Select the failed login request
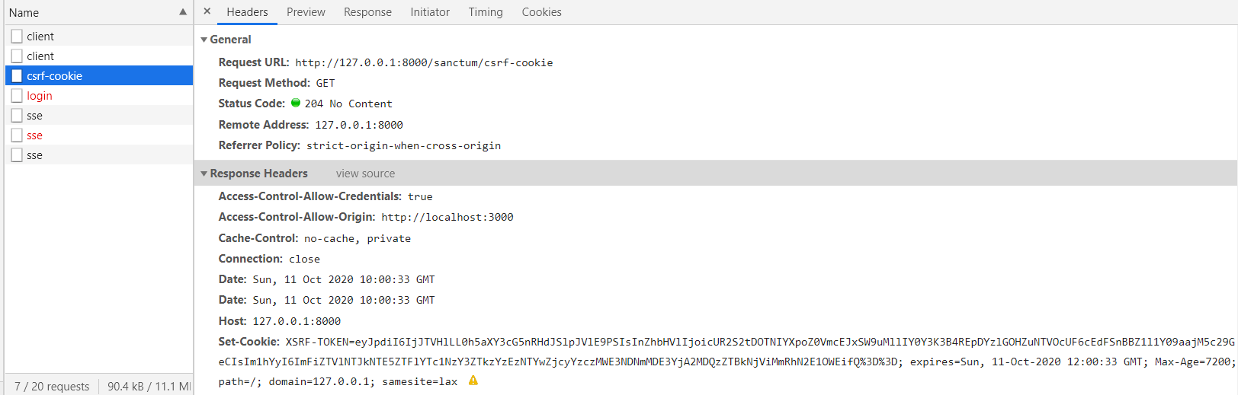1238x395 pixels. click(40, 96)
